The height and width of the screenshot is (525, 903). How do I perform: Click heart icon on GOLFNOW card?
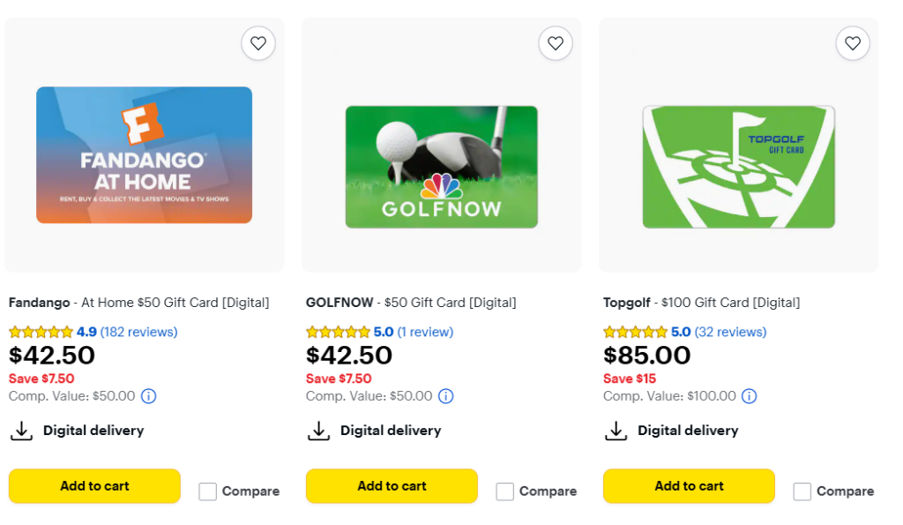tap(555, 43)
